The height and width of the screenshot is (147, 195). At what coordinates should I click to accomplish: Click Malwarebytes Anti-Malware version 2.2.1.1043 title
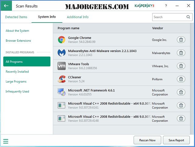point(102,51)
